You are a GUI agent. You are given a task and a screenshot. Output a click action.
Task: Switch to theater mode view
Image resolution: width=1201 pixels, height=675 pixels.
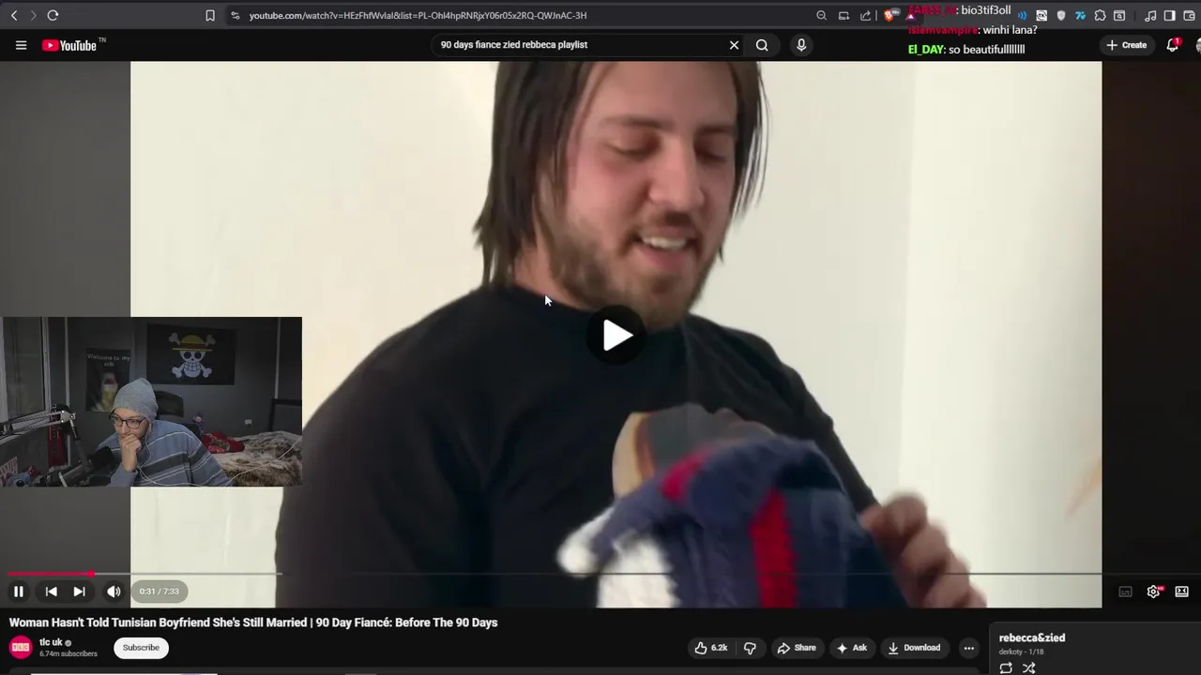1181,592
